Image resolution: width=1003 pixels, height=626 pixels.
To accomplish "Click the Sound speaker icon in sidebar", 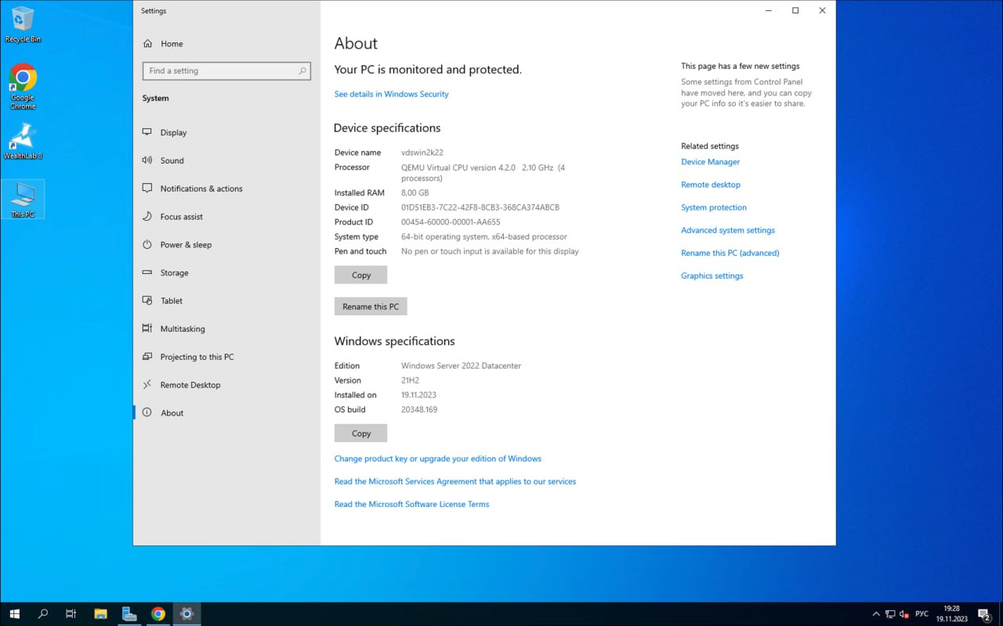I will (x=147, y=160).
